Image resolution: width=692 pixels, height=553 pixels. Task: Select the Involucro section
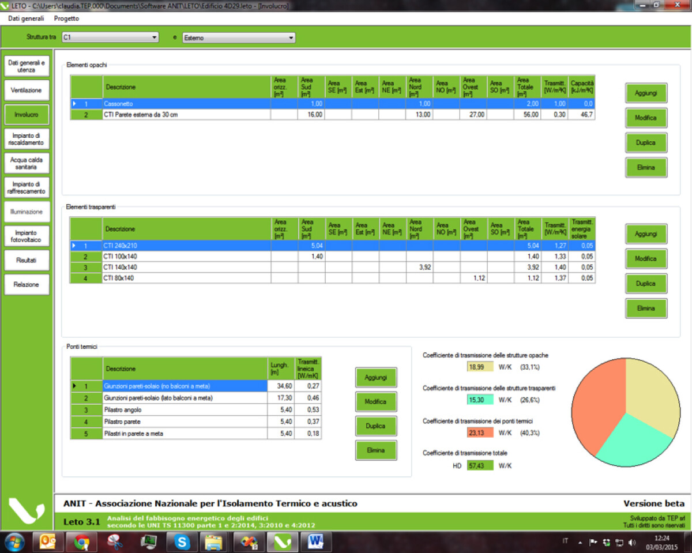coord(27,115)
